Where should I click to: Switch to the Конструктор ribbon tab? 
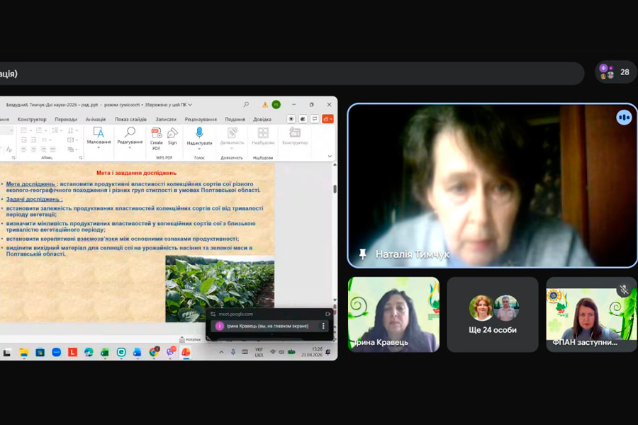[x=32, y=119]
